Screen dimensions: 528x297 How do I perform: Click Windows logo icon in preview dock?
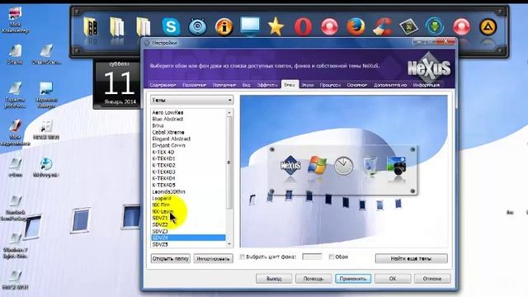click(317, 165)
